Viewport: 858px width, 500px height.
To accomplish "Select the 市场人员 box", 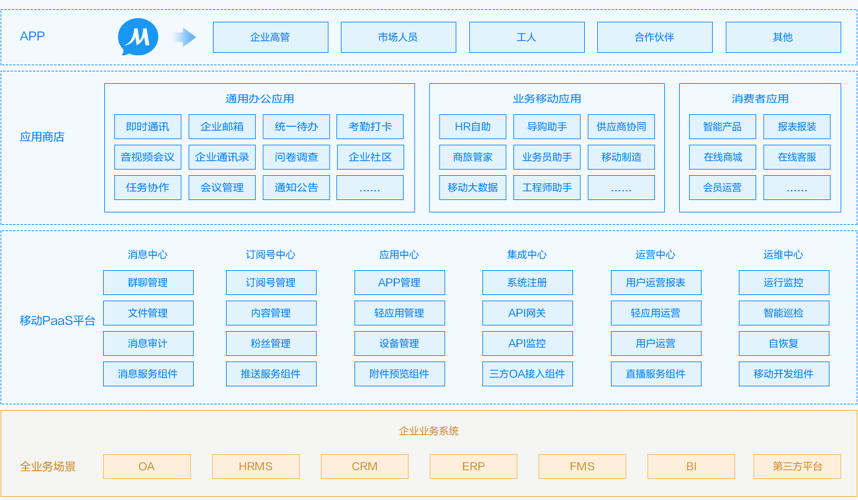I will coord(398,37).
